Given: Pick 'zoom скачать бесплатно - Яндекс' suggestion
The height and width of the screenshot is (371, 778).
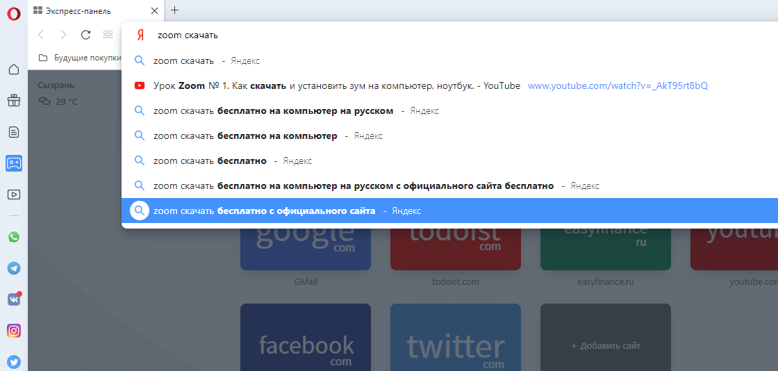Looking at the screenshot, I should (x=449, y=160).
